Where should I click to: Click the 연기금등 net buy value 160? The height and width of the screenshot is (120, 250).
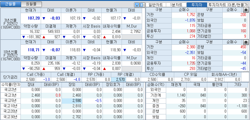click(x=244, y=31)
